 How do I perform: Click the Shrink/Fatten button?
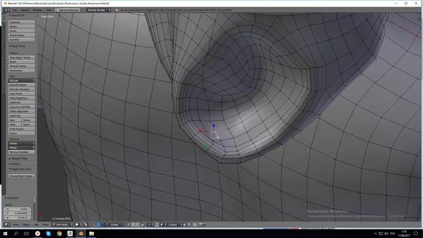click(x=22, y=35)
